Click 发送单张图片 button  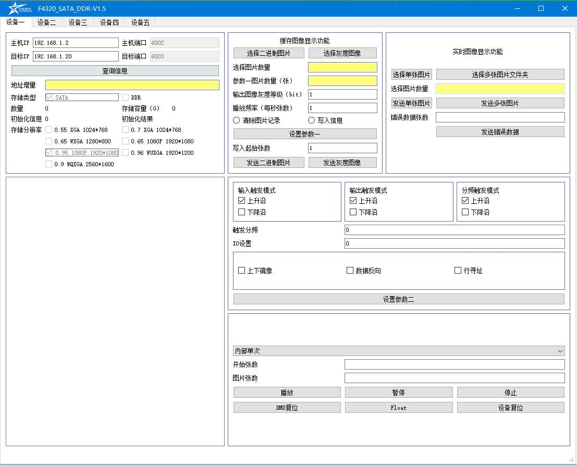click(x=411, y=103)
